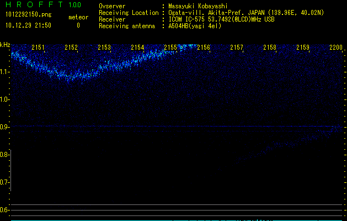The height and width of the screenshot is (221, 347).
Task: Select the 2153 time marker
Action: [x=104, y=48]
